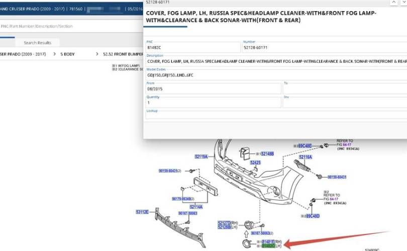407x251 pixels.
Task: Click the Number field showing 52128-60171
Action: pos(324,47)
